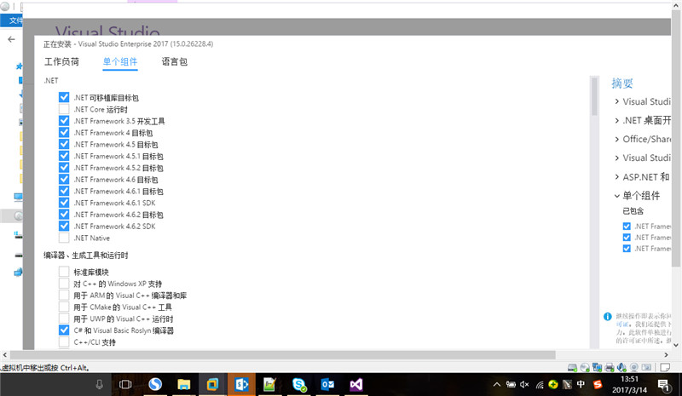Expand ASP.NET 和 summary item
This screenshot has height=396, width=682.
[x=616, y=177]
